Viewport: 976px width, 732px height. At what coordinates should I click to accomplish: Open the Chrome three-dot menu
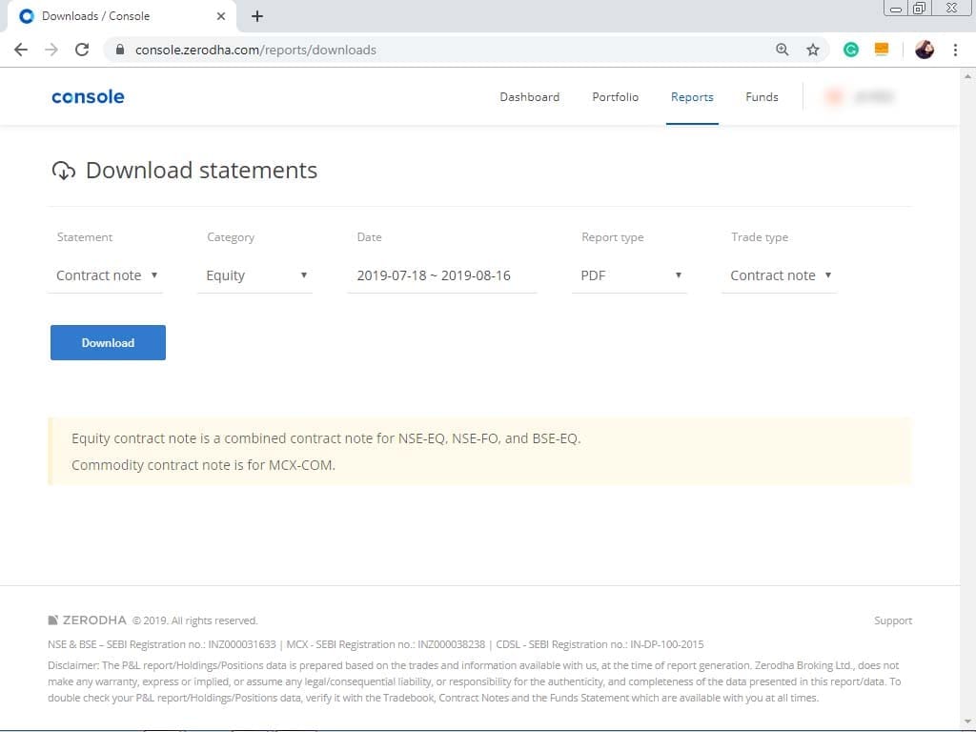pos(955,50)
